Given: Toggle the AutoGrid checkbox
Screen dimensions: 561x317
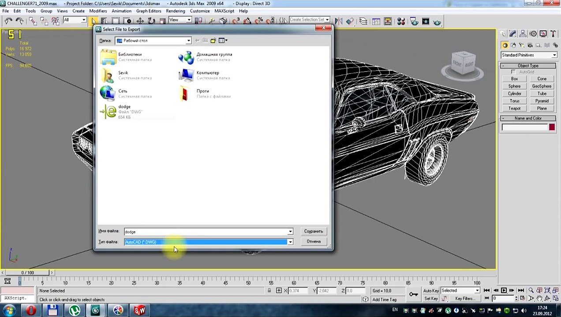Looking at the screenshot, I should point(513,72).
